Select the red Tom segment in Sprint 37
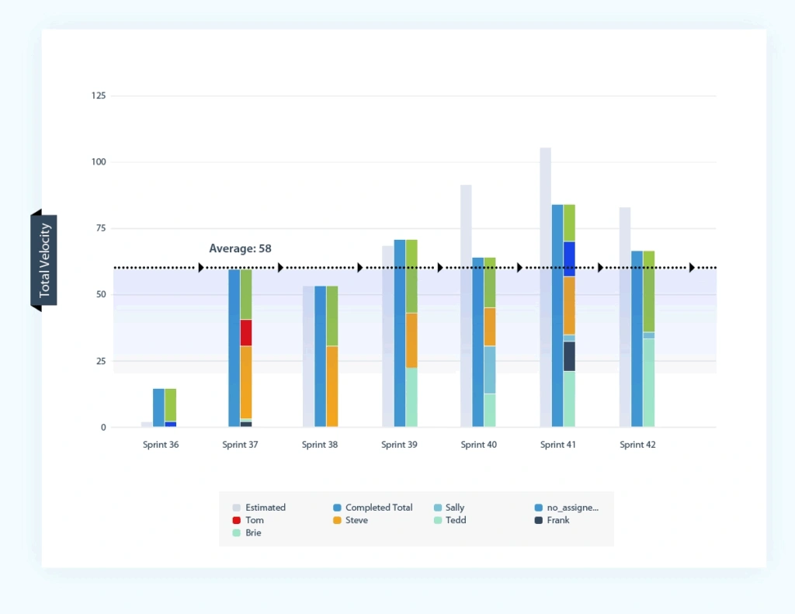 coord(246,332)
